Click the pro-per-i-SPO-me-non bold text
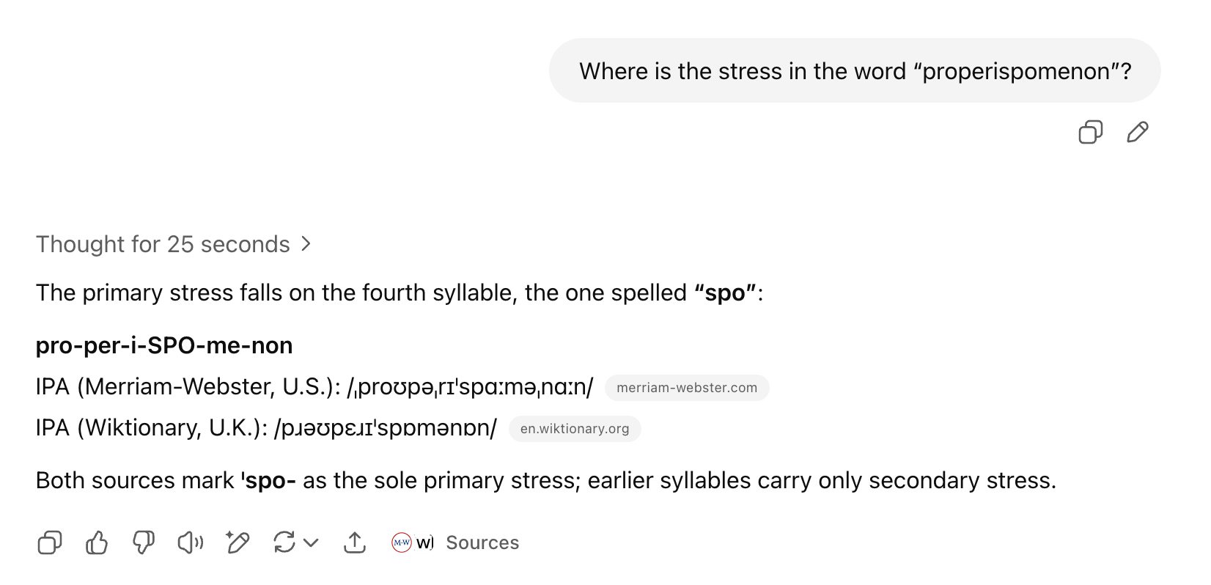Screen dimensions: 1211x585 [164, 345]
